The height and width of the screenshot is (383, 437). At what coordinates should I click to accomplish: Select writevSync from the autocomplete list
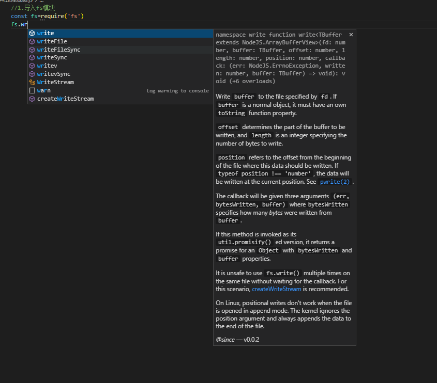click(x=120, y=74)
